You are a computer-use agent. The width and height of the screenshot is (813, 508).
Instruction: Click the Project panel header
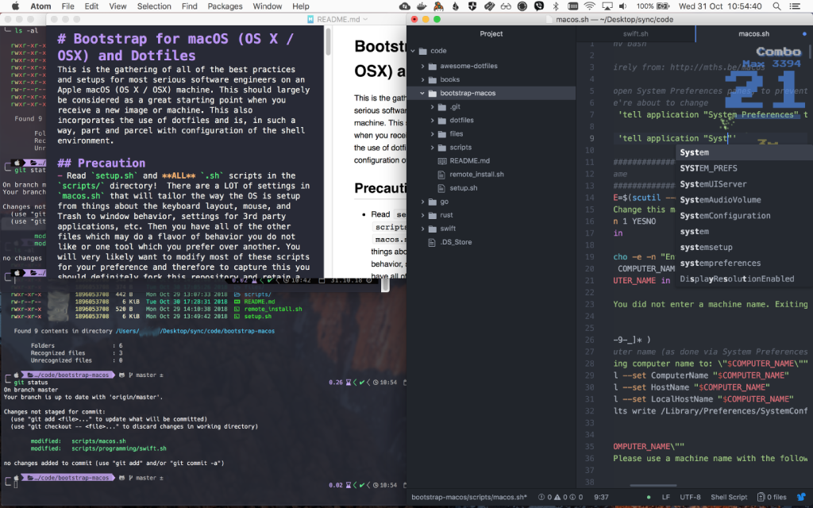pos(491,33)
